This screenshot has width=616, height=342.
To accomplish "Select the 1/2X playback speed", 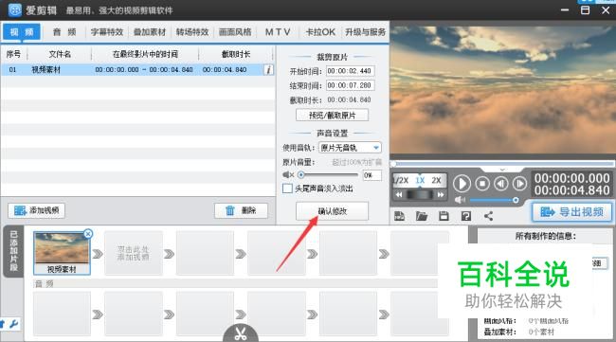I will coord(401,181).
